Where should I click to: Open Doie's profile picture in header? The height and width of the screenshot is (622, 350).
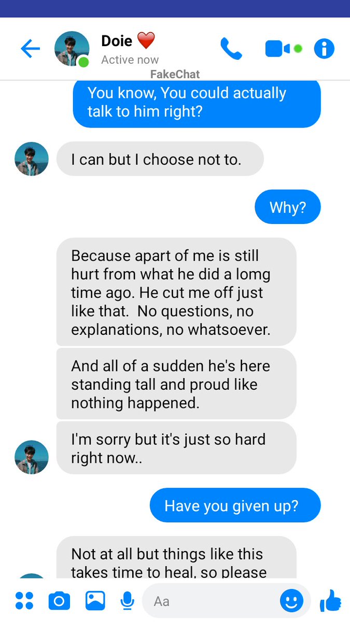pos(72,49)
